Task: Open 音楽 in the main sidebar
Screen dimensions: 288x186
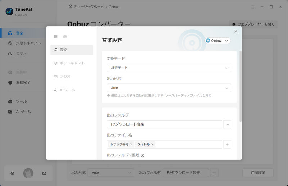Action: [x=24, y=33]
